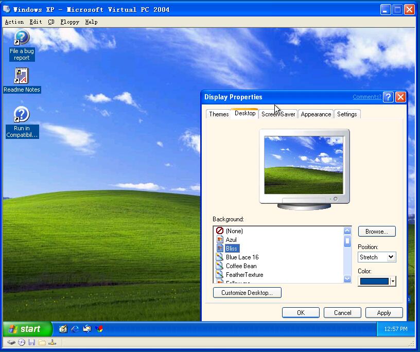
Task: Switch to the Screen Saver tab
Action: point(278,114)
